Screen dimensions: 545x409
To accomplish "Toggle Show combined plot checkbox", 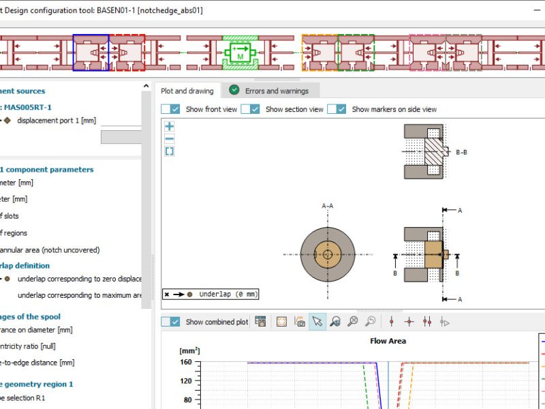I will click(x=171, y=322).
